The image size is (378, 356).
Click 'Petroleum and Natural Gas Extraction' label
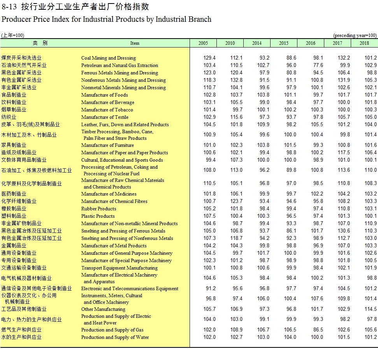(120, 65)
